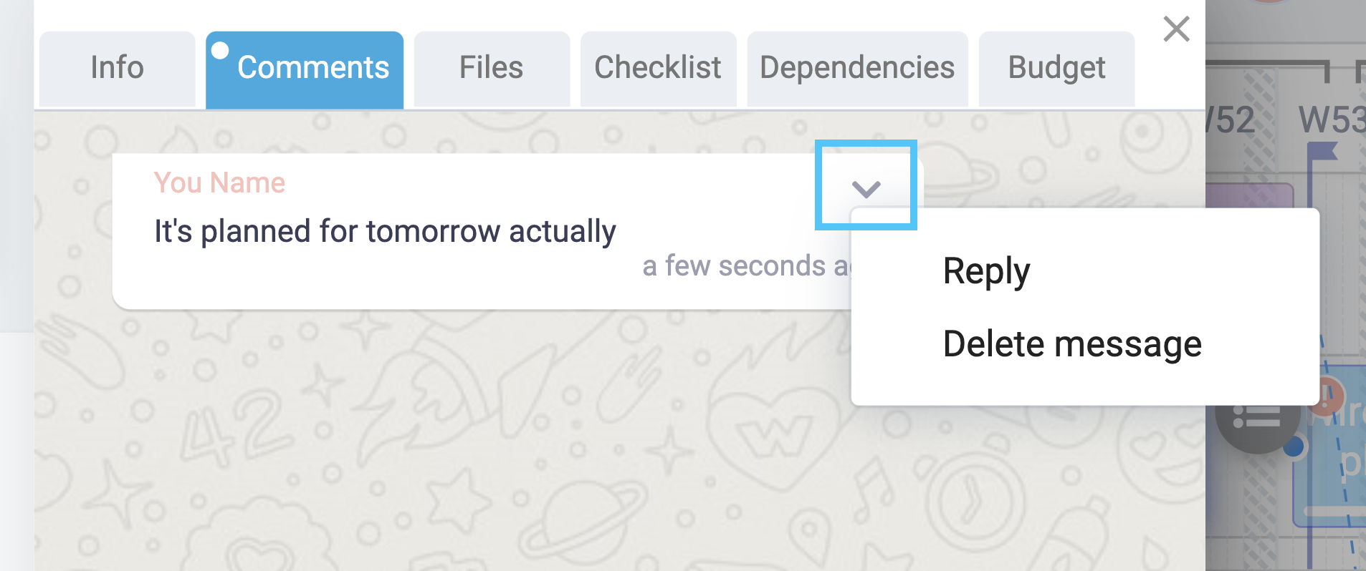Go to the Checklist tab
Viewport: 1366px width, 571px height.
click(x=658, y=69)
